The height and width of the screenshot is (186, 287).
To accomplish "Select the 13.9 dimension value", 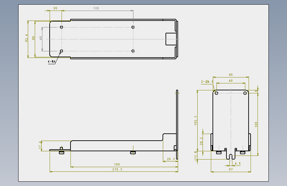I will coord(196,155).
